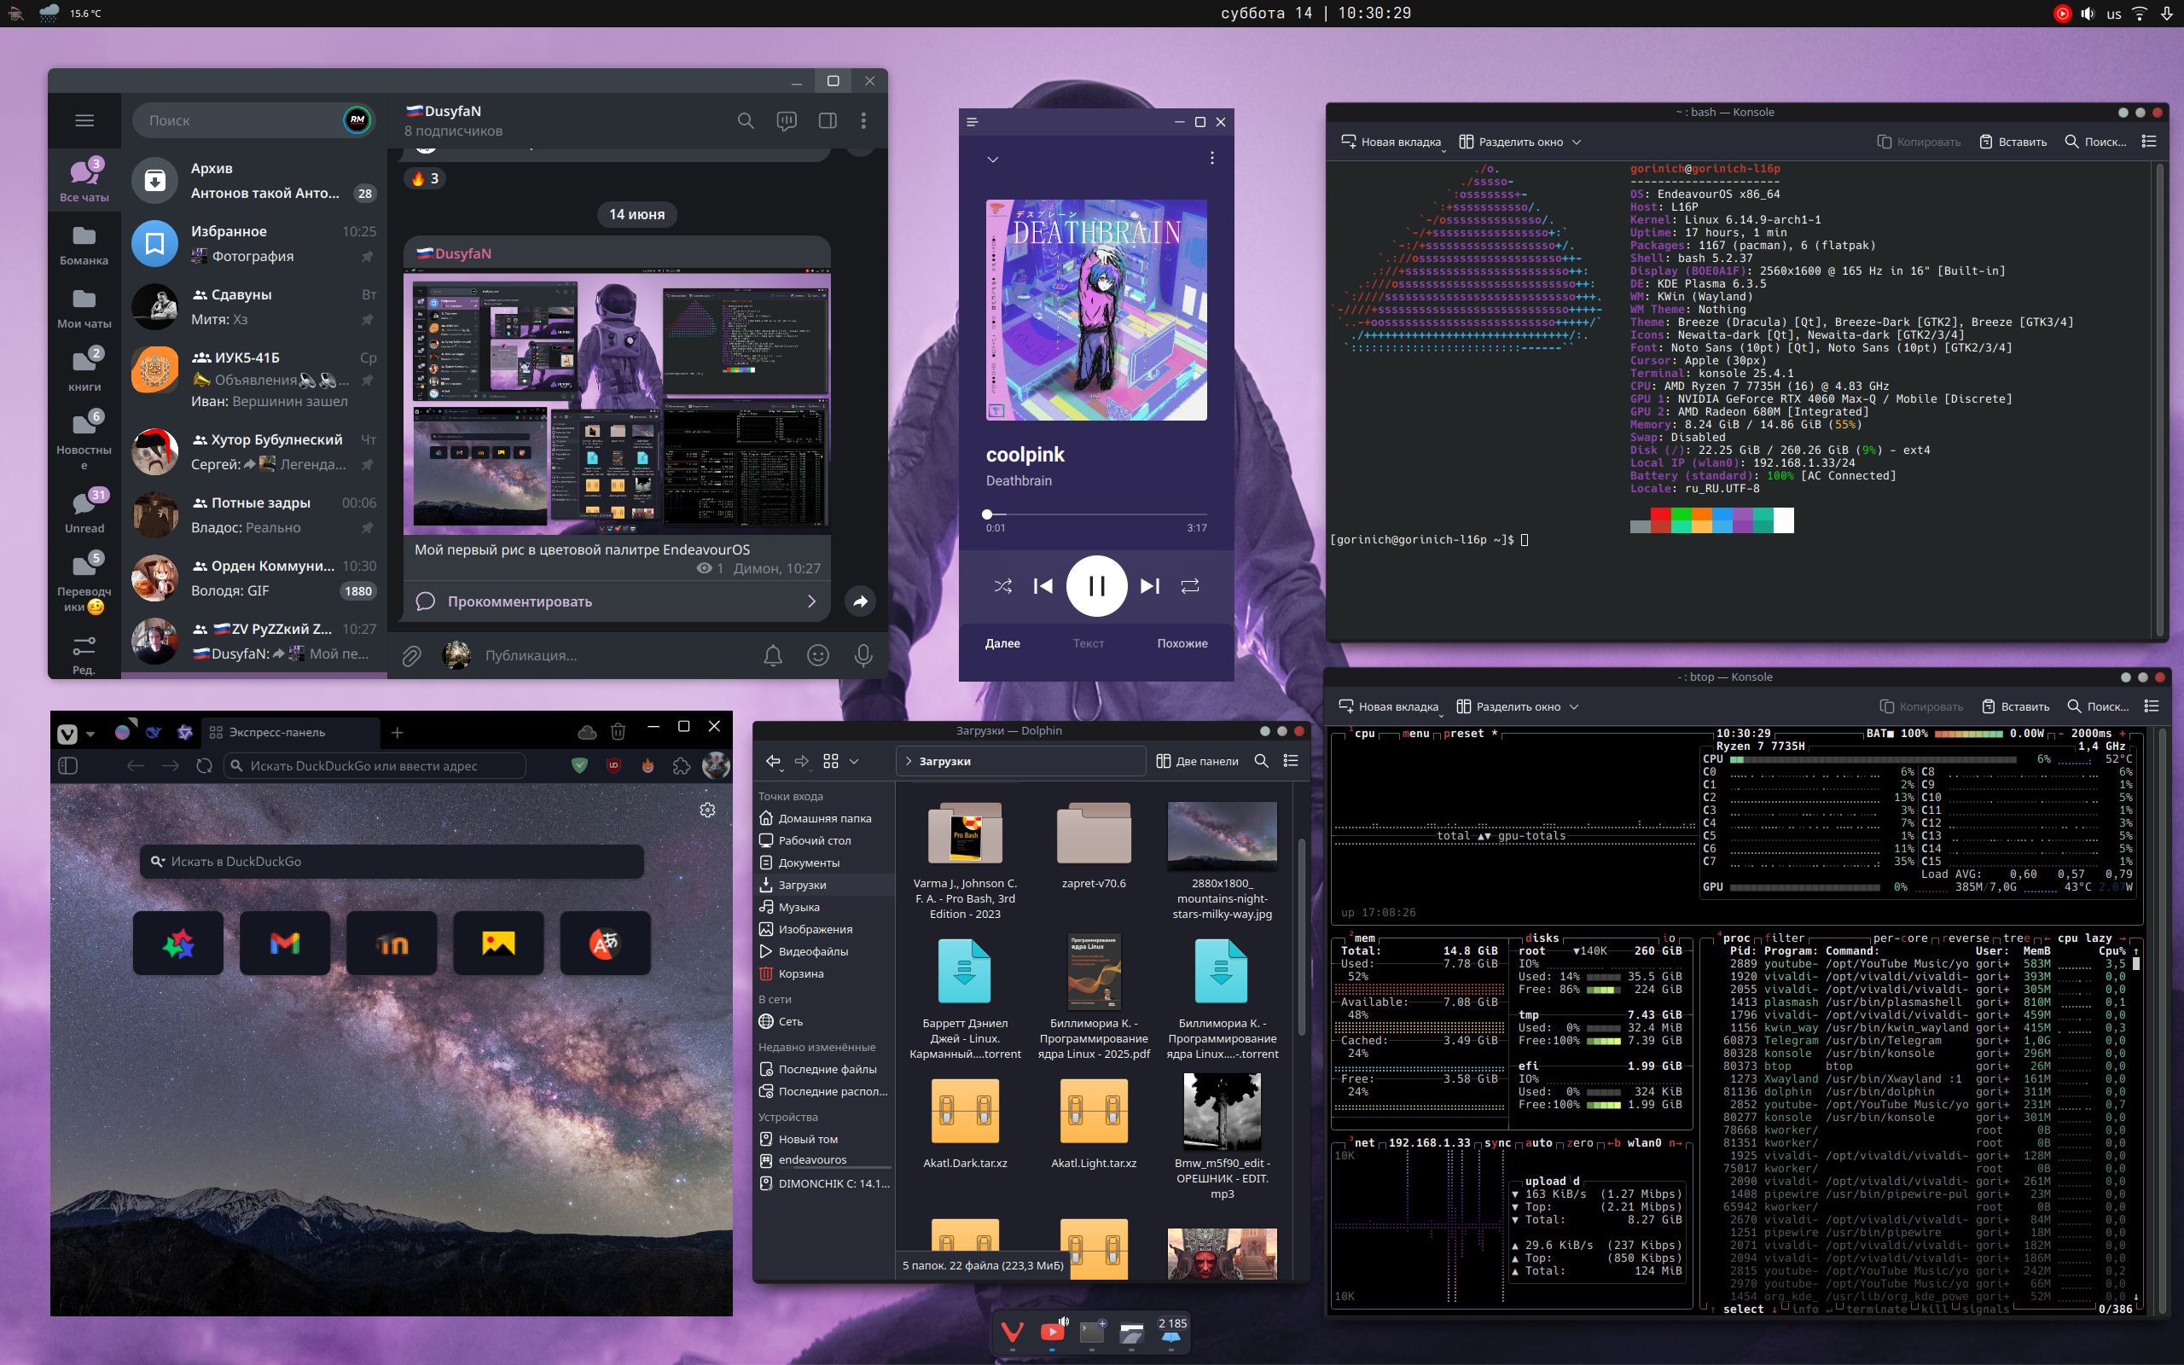Toggle repeat mode in music player

tap(1189, 586)
